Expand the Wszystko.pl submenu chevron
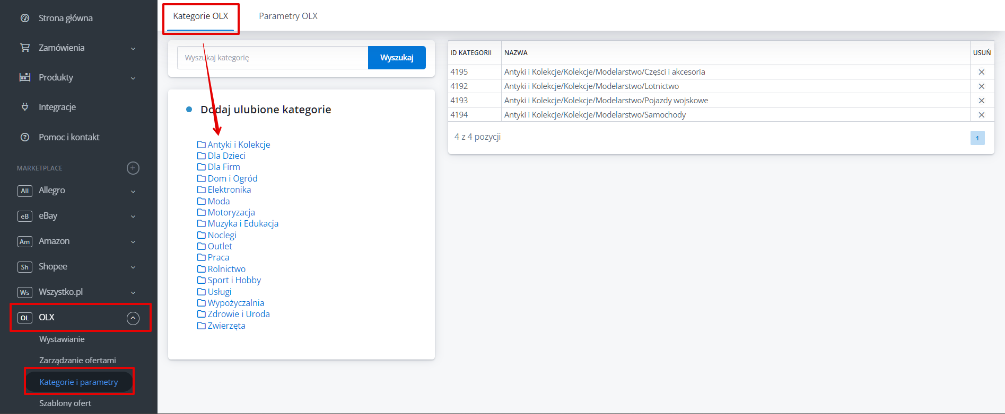1005x414 pixels. click(x=133, y=293)
